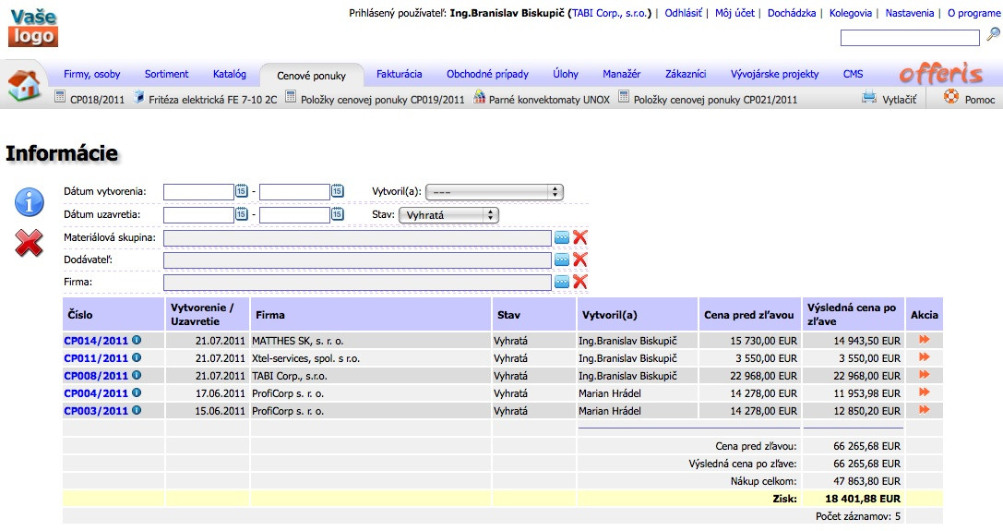This screenshot has width=1003, height=531.
Task: Open the Nastavenia settings link
Action: click(x=910, y=13)
